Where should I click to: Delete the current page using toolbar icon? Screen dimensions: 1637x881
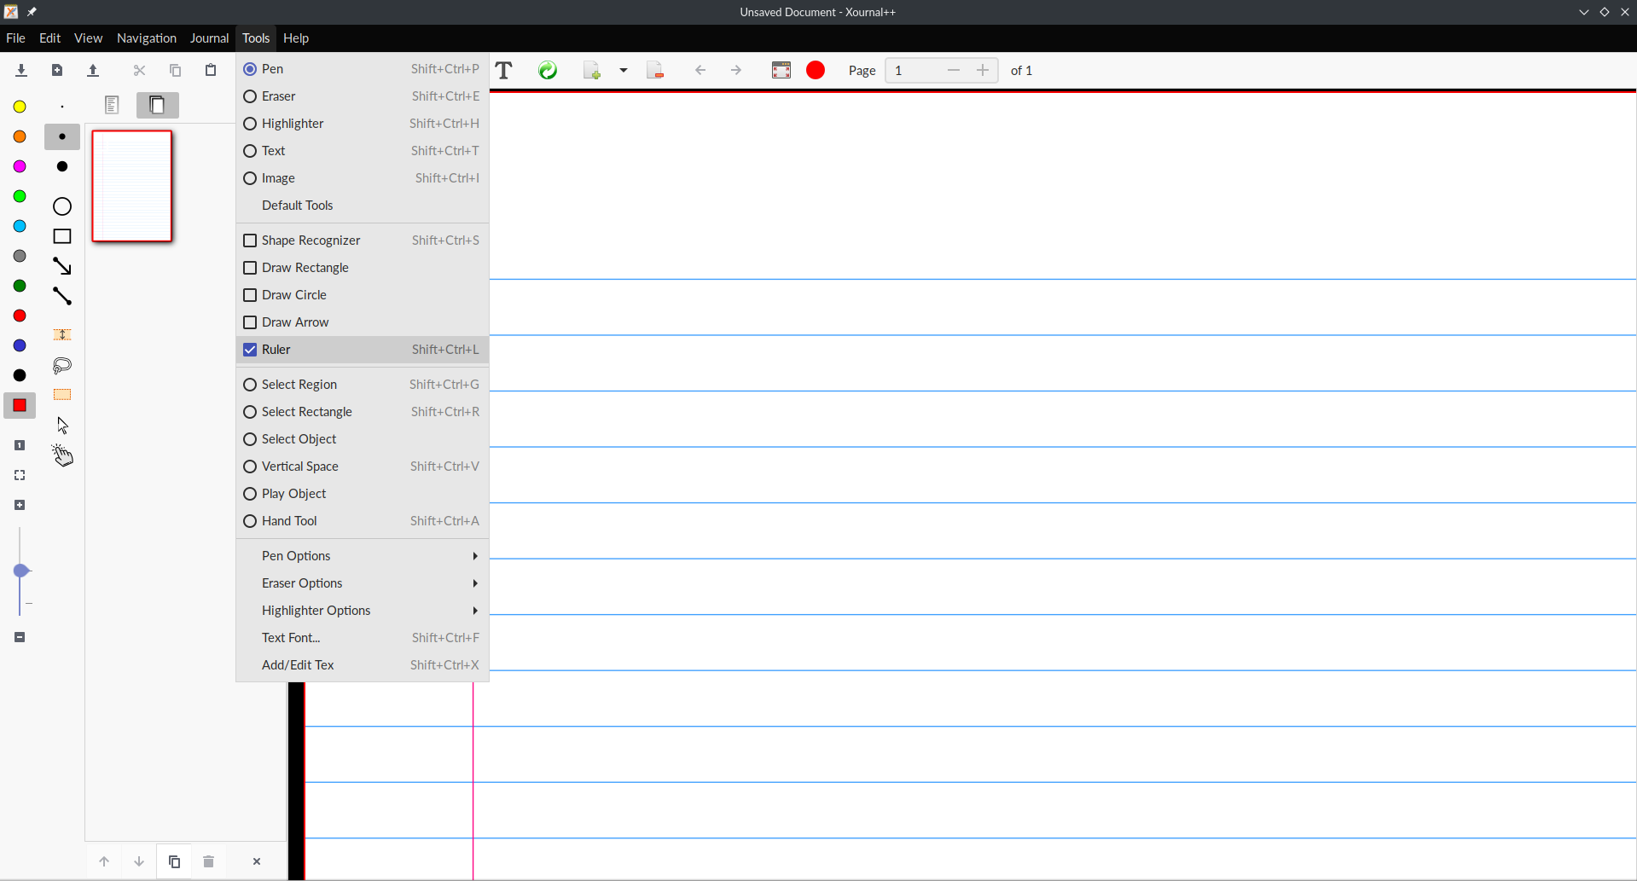[655, 70]
